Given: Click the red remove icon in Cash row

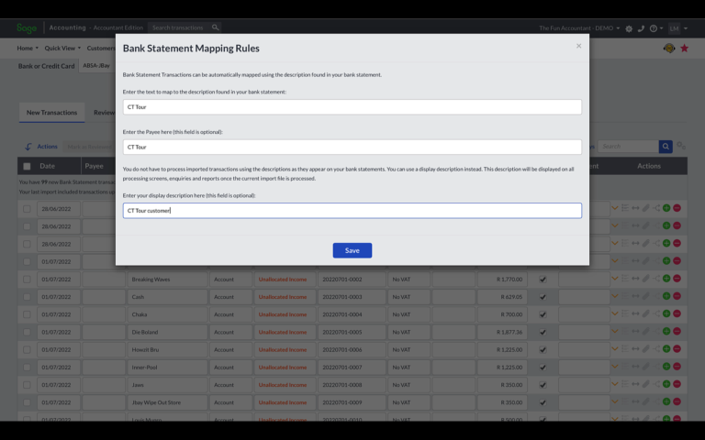Looking at the screenshot, I should coord(677,296).
